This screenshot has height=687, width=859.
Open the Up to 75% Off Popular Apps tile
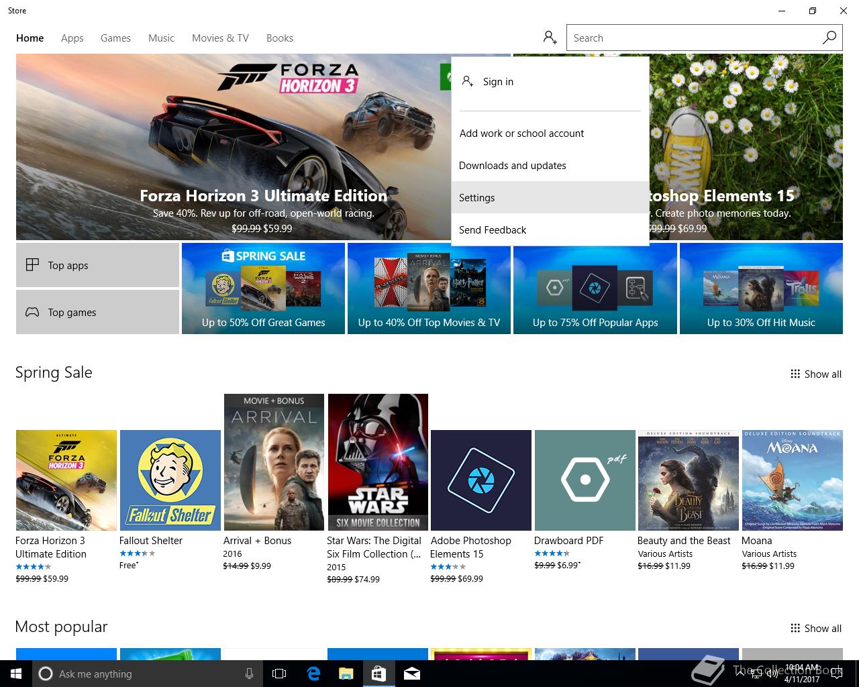(595, 288)
